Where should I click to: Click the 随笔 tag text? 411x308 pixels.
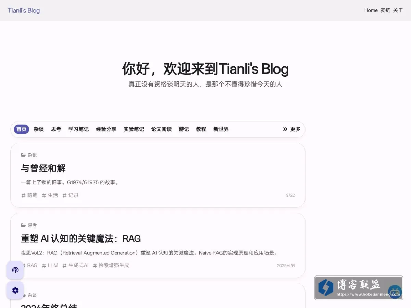(x=33, y=195)
